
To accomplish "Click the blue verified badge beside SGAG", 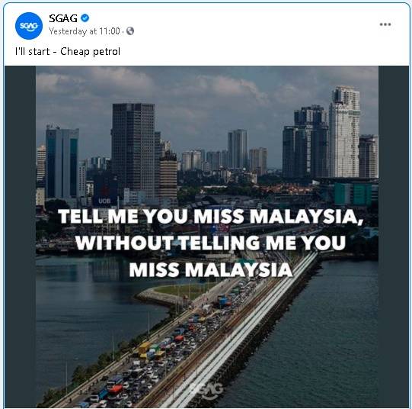I will click(85, 18).
